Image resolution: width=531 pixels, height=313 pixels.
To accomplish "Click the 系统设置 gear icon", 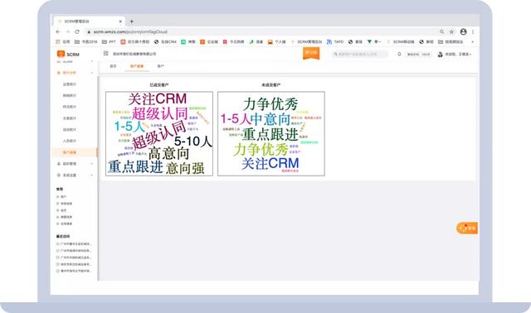I will coord(59,175).
